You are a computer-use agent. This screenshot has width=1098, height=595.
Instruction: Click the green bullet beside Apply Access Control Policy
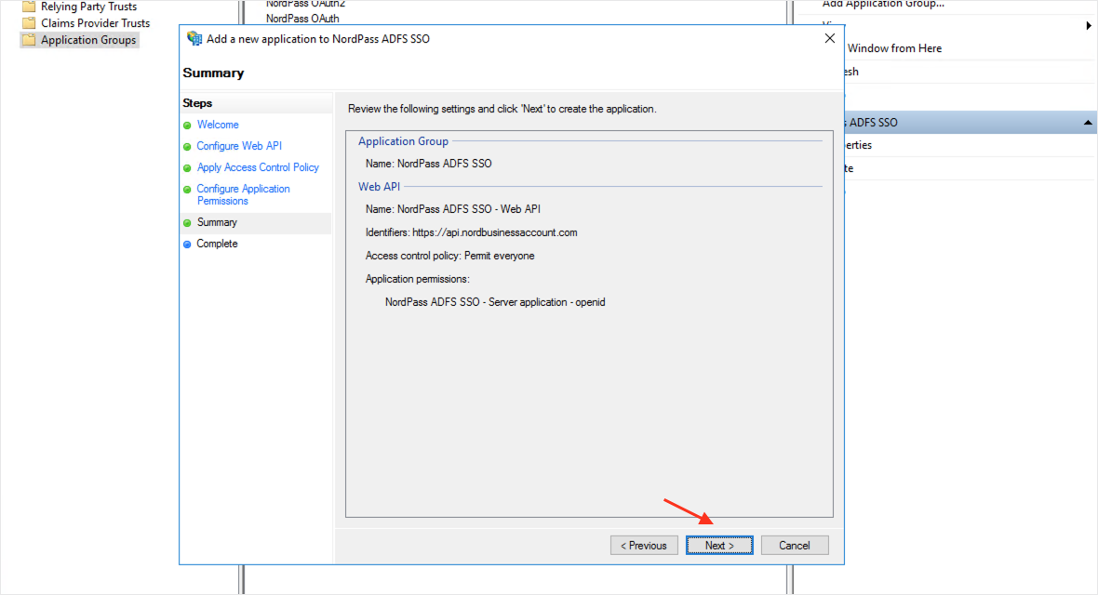coord(187,168)
